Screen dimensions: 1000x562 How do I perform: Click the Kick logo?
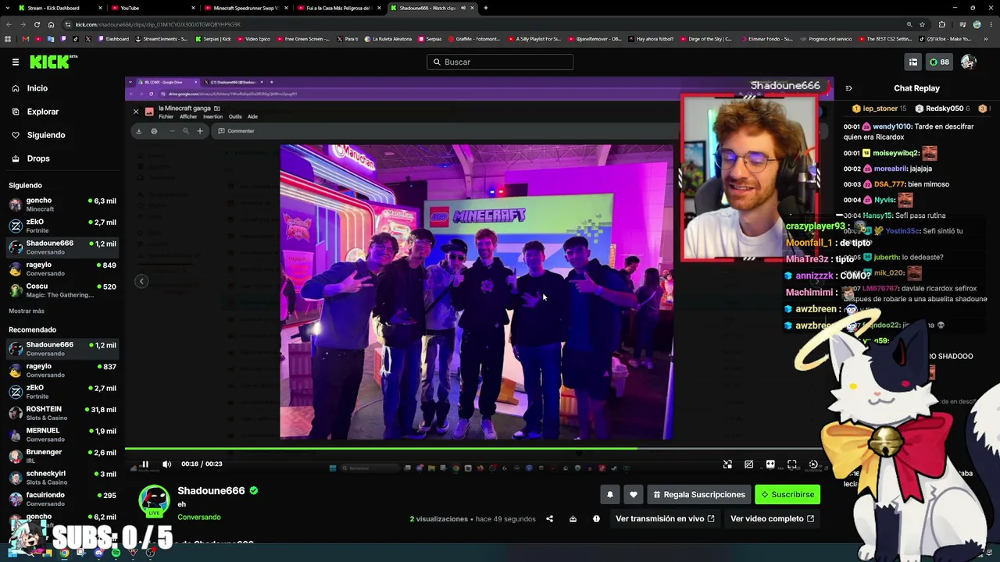point(54,62)
